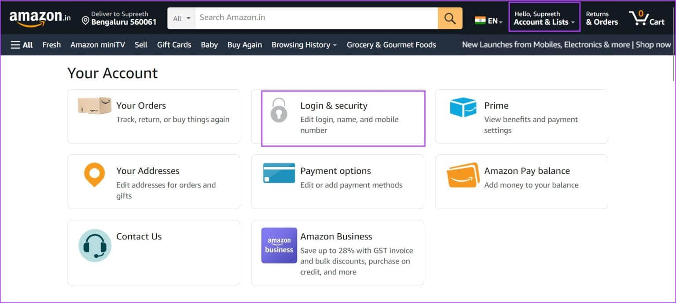Viewport: 676px width, 303px height.
Task: Click the Amazon Pay balance wallet icon
Action: coord(463,175)
